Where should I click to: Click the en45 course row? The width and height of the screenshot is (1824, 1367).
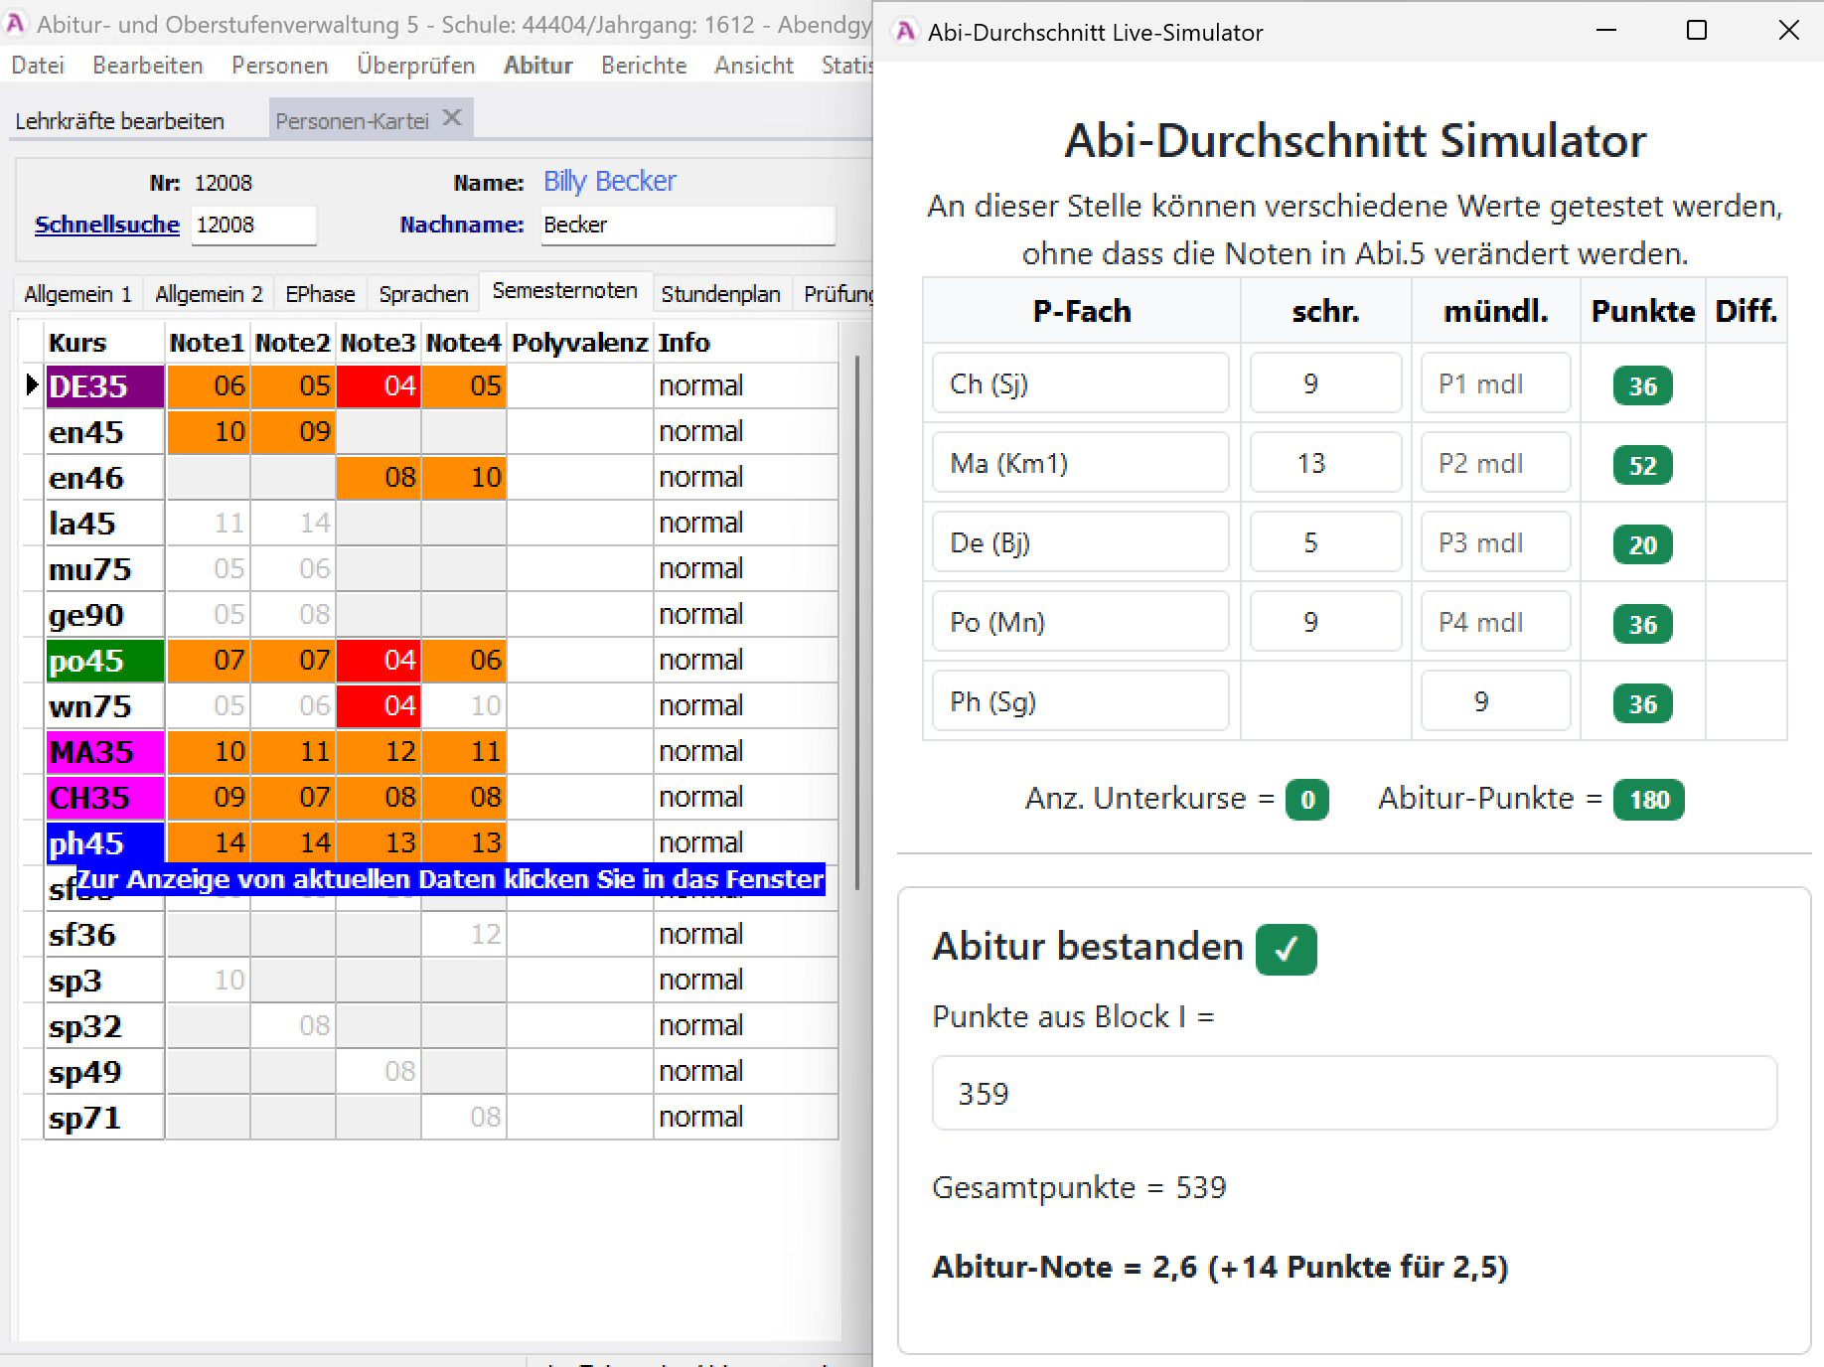point(441,431)
